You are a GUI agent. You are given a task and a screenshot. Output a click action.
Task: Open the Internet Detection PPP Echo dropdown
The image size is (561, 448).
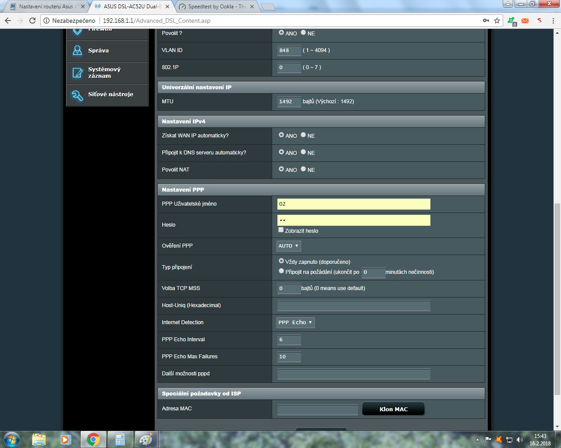click(x=295, y=322)
